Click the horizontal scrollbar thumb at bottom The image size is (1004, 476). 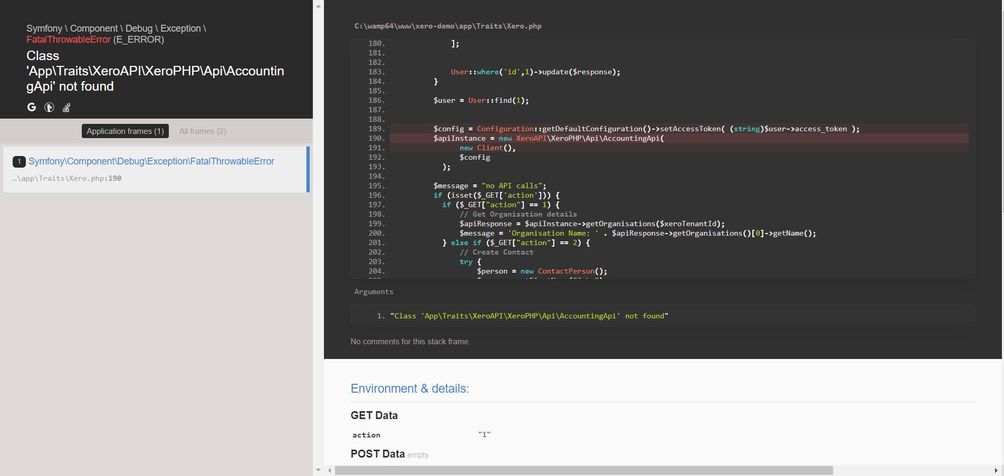584,470
